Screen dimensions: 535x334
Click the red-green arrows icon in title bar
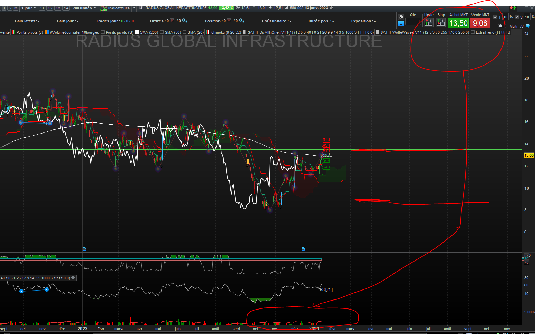[513, 8]
